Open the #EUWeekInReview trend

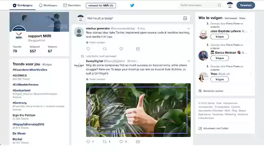pos(26,85)
